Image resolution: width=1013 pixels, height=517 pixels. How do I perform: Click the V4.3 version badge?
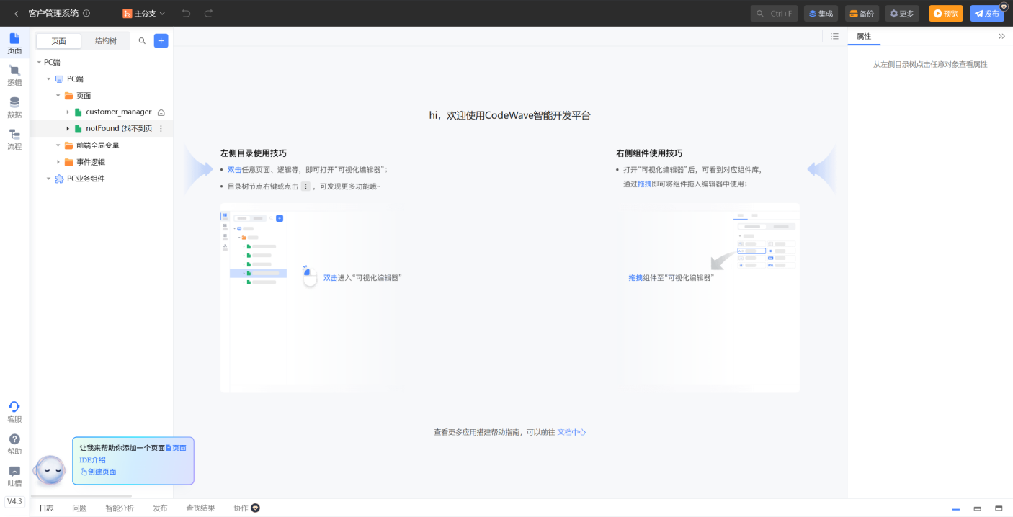(14, 501)
